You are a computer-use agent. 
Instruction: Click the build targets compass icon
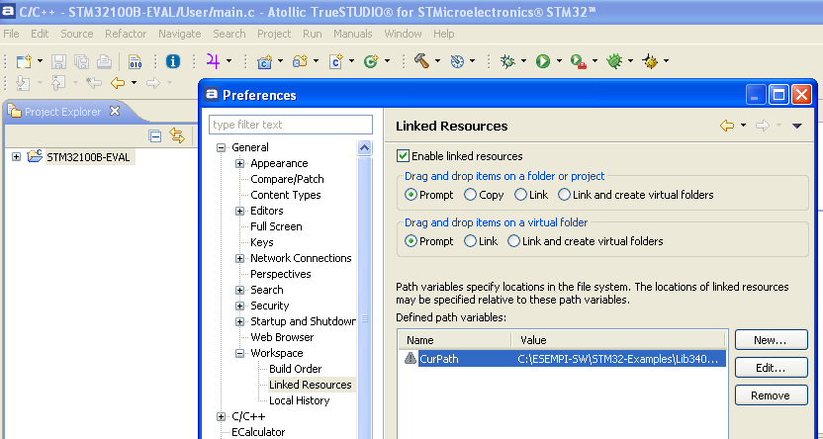tap(457, 61)
